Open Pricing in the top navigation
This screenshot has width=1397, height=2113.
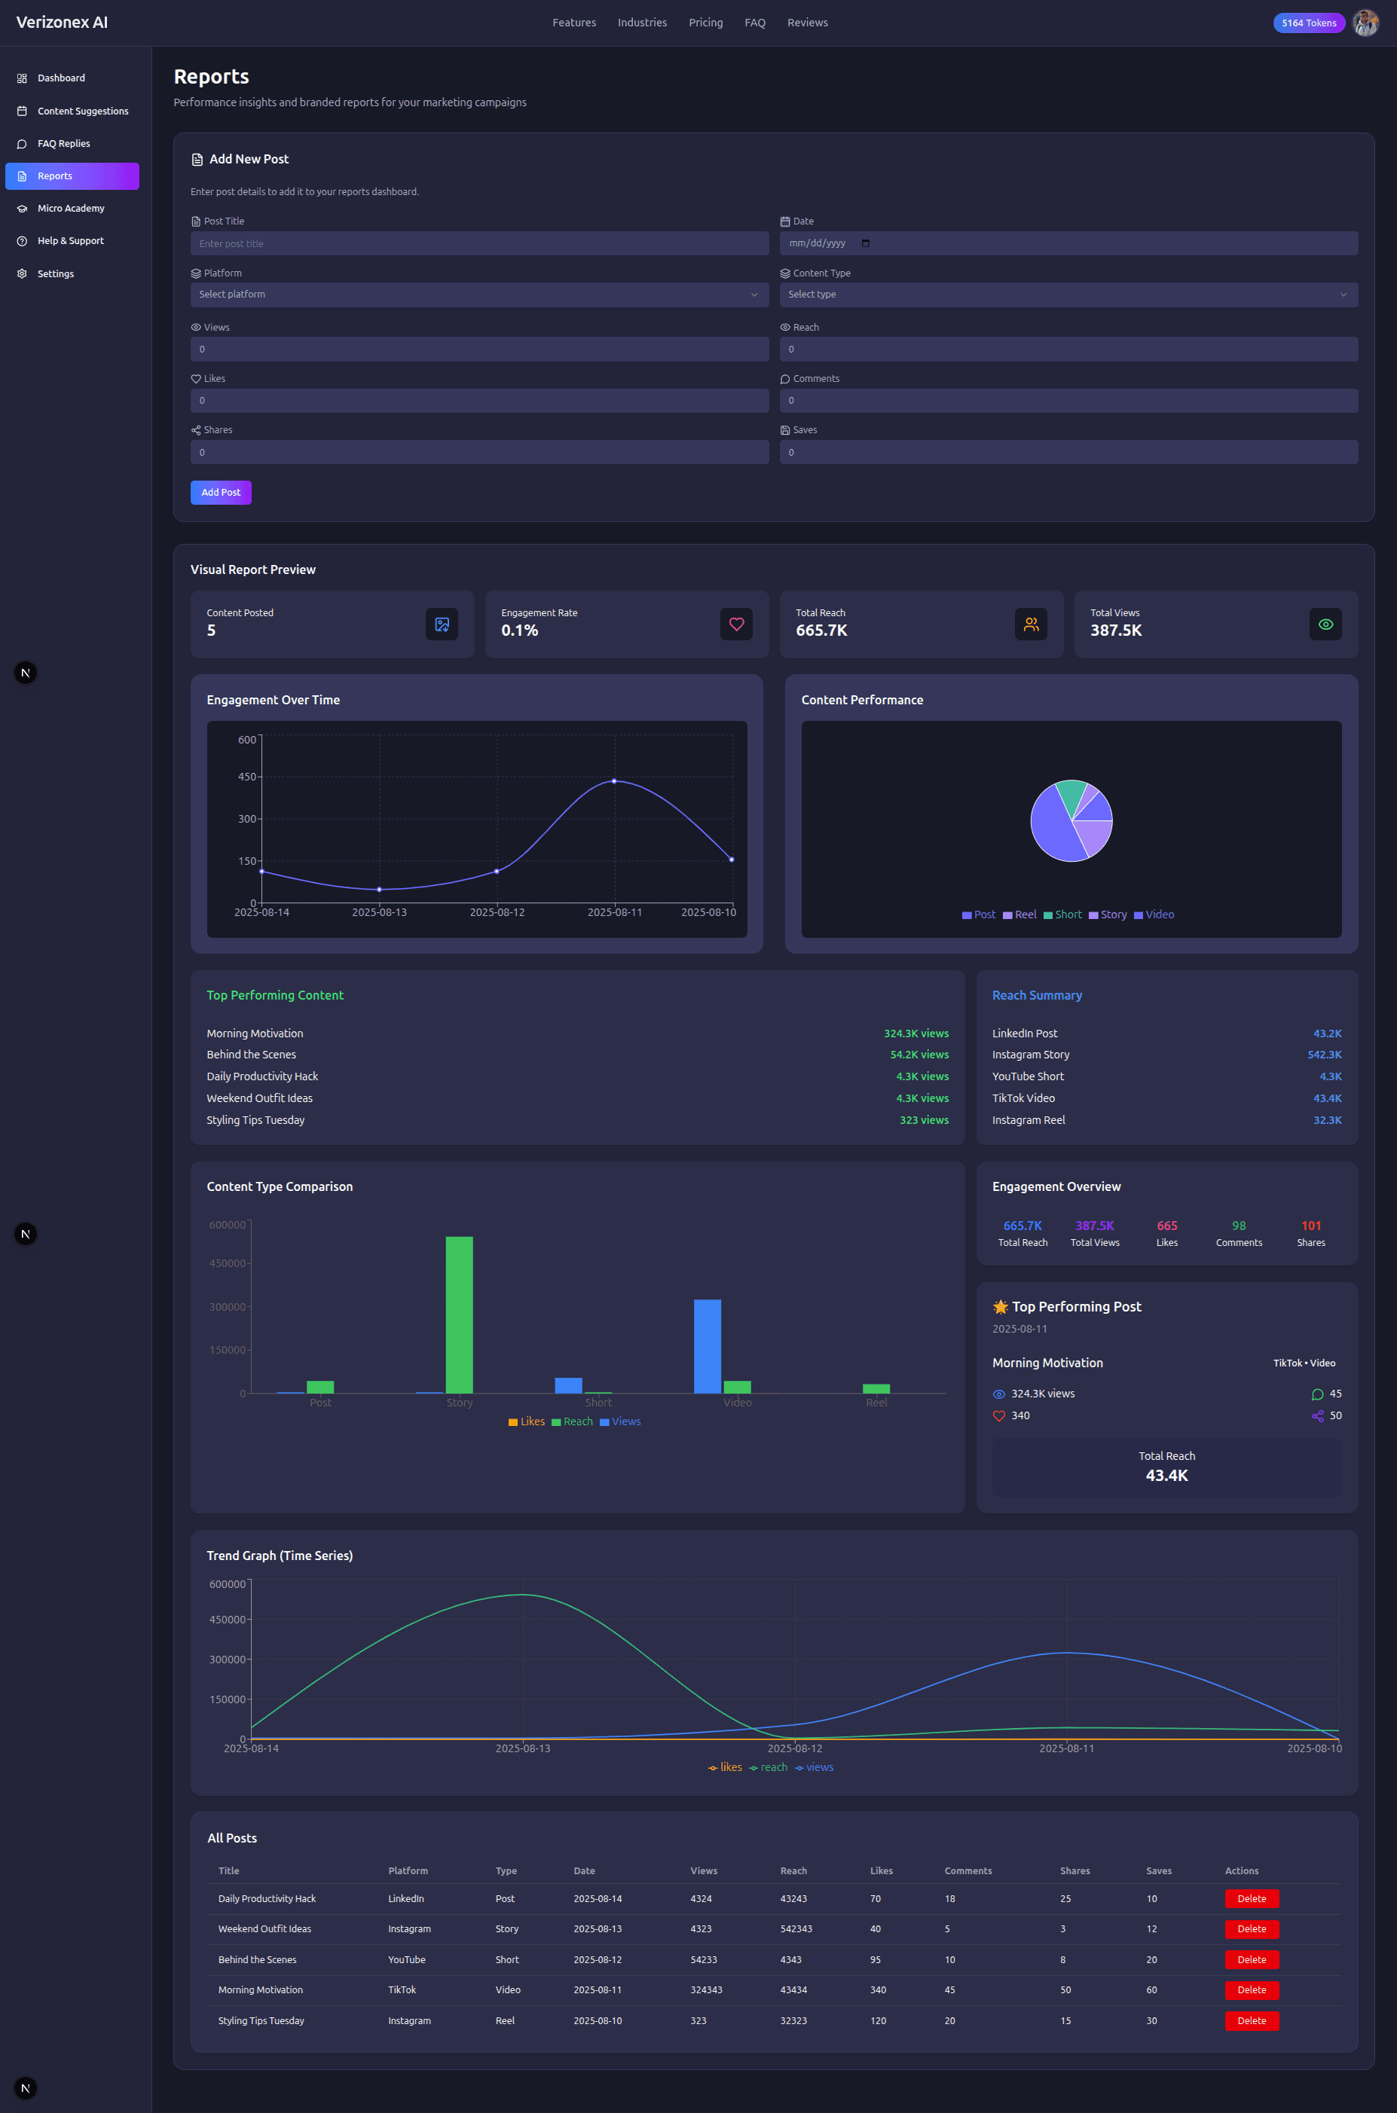click(705, 23)
